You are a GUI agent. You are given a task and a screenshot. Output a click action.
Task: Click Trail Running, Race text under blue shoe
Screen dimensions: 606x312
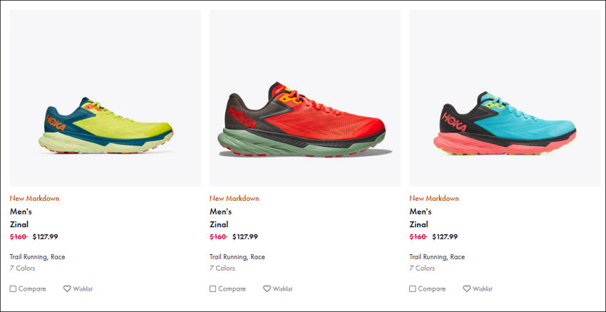[x=437, y=256]
